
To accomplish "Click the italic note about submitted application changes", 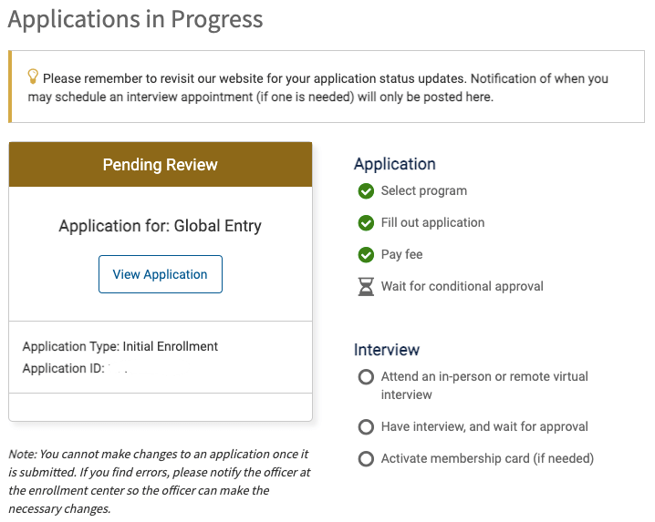I will [x=160, y=481].
